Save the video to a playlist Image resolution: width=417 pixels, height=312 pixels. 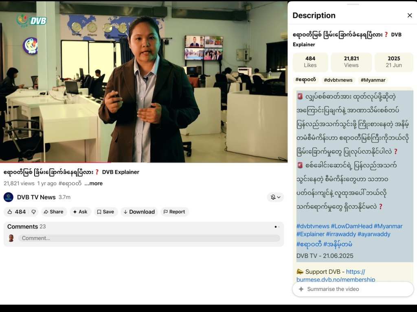point(106,212)
